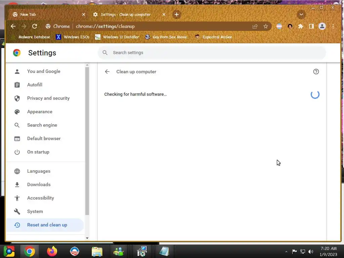Click the sidebar scroll down arrow
The height and width of the screenshot is (258, 344).
tap(87, 238)
